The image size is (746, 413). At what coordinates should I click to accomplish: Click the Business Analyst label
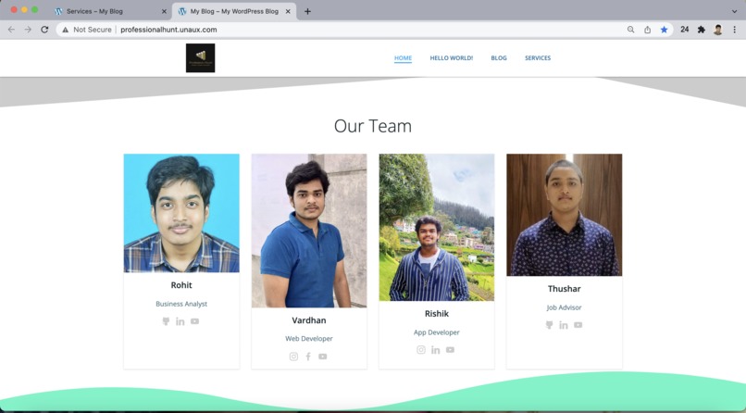pos(181,304)
